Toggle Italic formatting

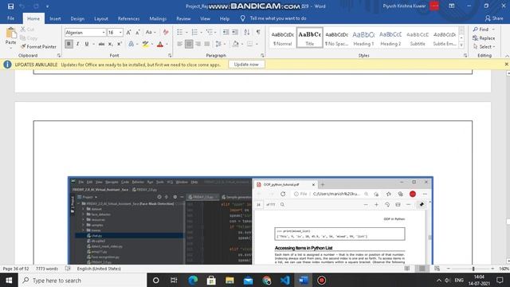point(78,44)
